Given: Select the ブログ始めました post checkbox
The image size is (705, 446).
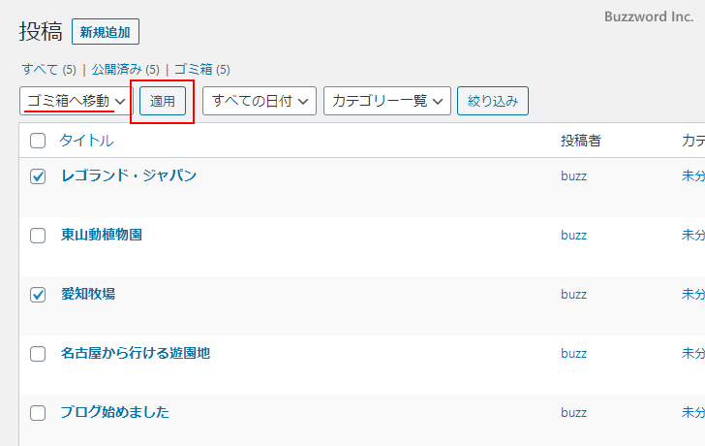Looking at the screenshot, I should coord(38,413).
